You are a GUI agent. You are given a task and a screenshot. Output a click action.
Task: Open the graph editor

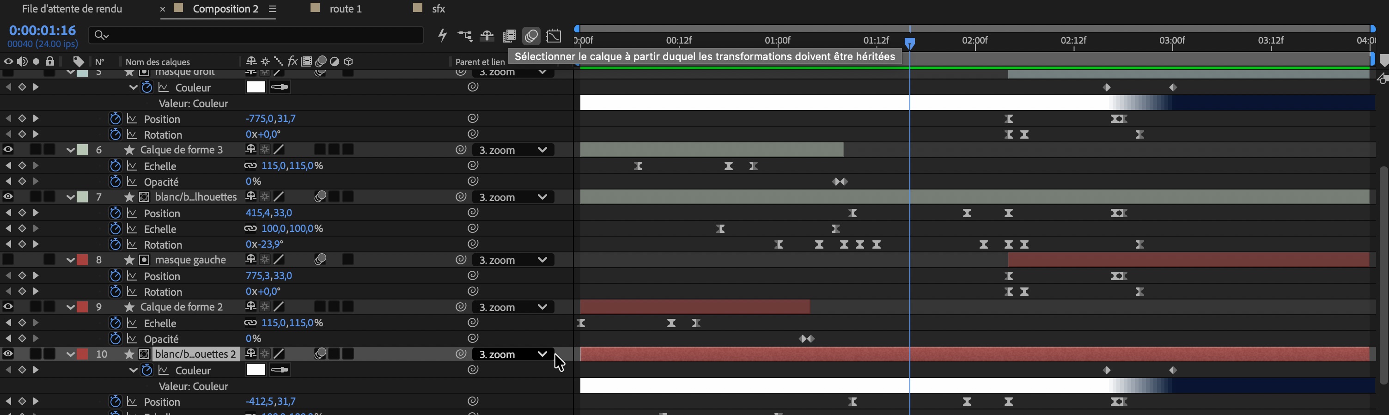(554, 36)
